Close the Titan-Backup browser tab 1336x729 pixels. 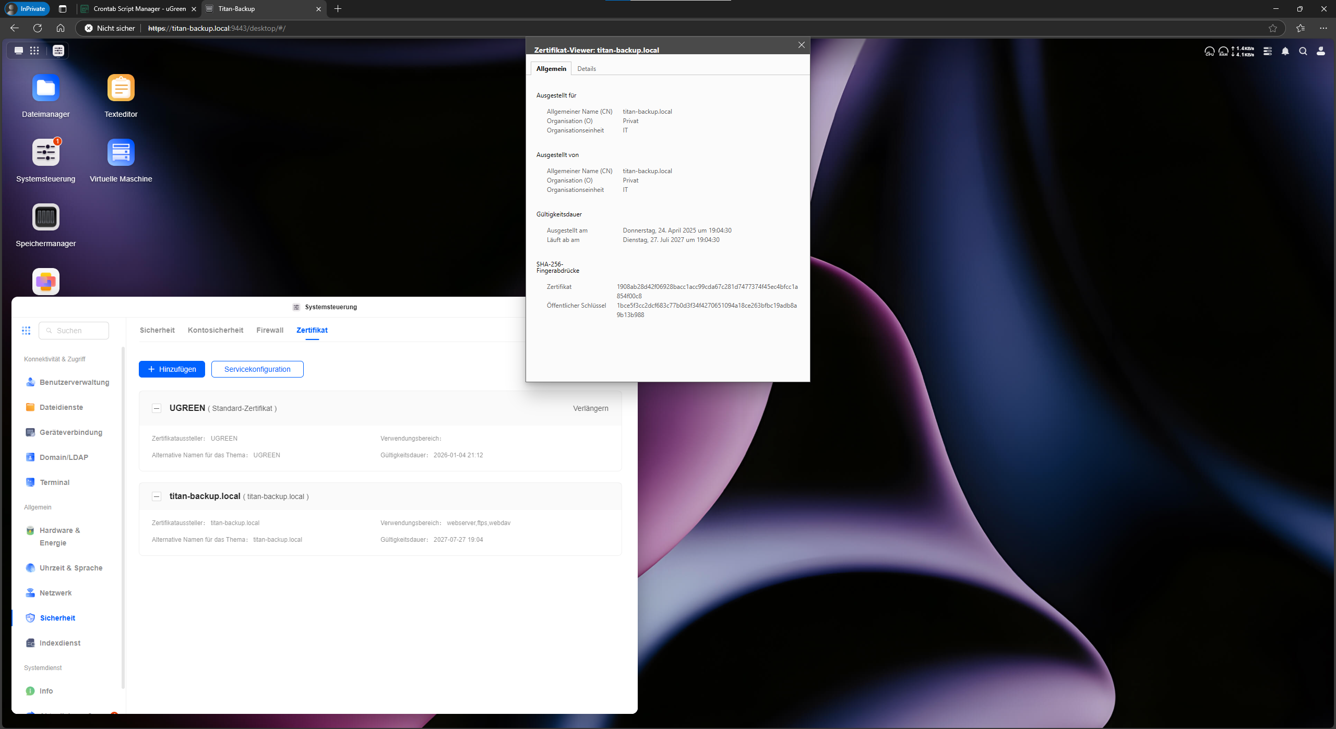318,9
